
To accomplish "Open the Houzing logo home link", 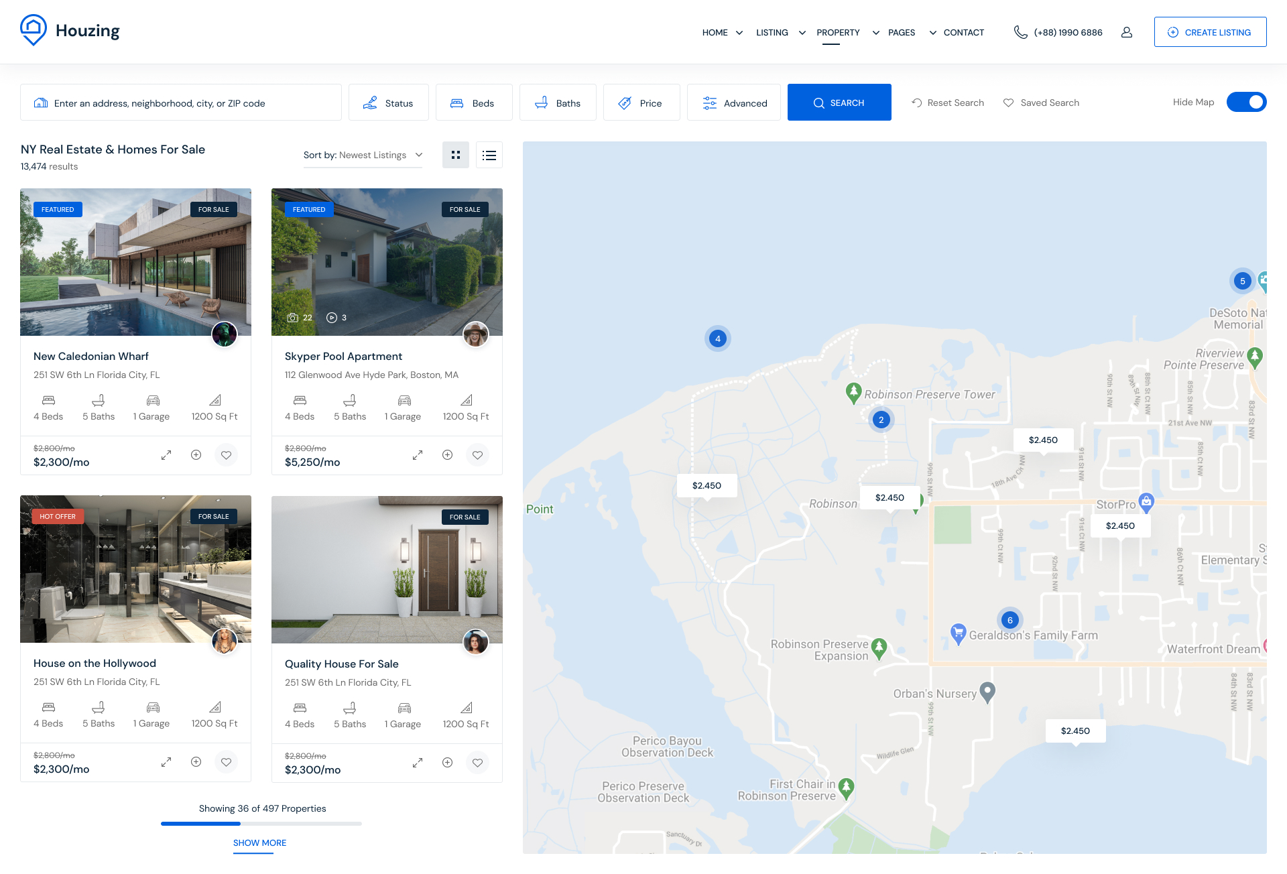I will pyautogui.click(x=70, y=31).
